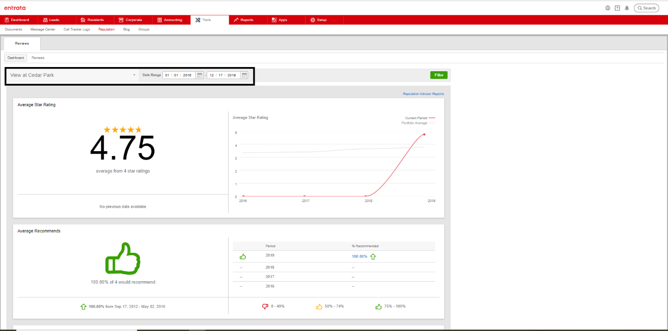668x331 pixels.
Task: Click the 2016 period row
Action: coord(334,286)
